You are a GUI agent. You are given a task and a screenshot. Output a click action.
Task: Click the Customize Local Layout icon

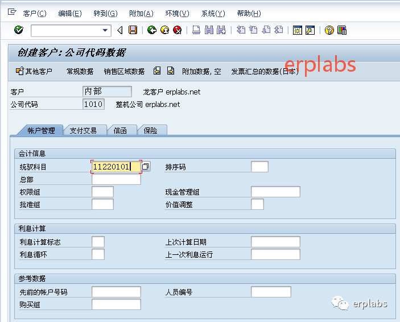[x=342, y=30]
